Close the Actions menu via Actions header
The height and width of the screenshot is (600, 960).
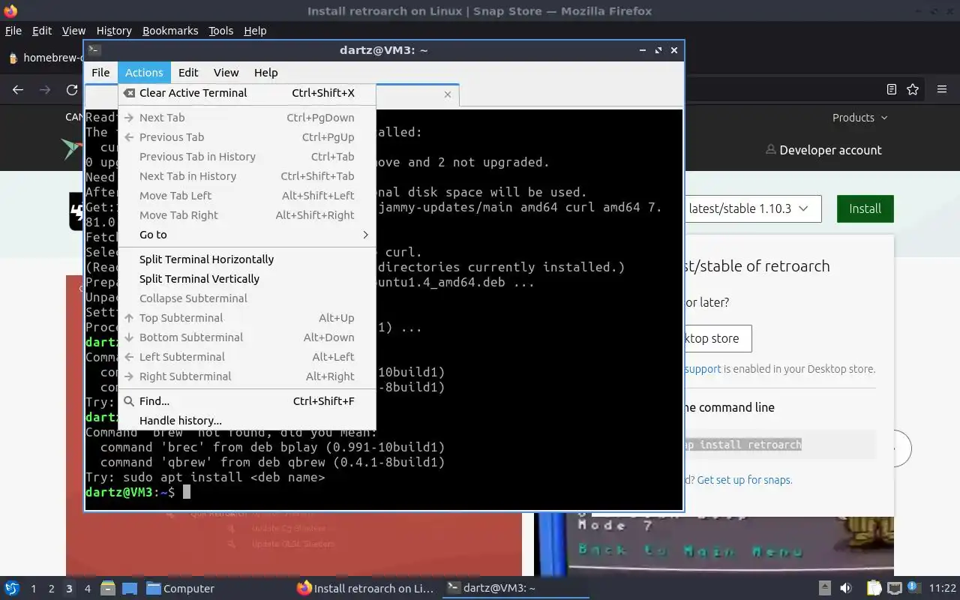pyautogui.click(x=144, y=73)
